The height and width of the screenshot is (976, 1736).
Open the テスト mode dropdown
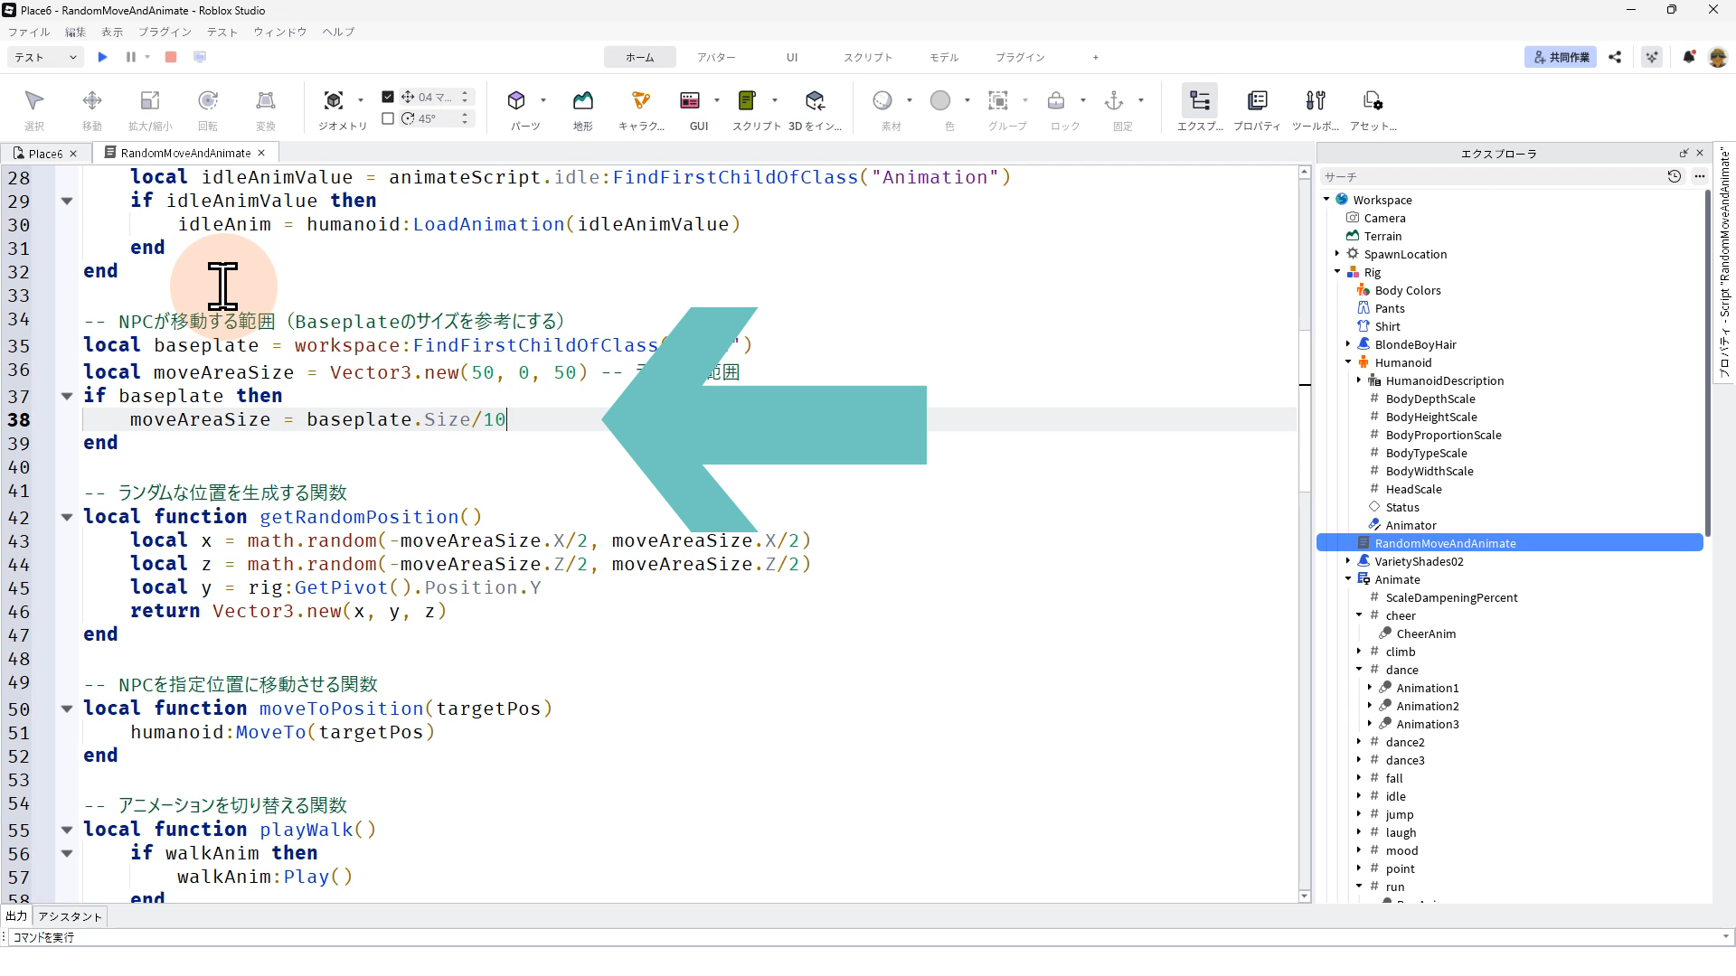(x=45, y=57)
